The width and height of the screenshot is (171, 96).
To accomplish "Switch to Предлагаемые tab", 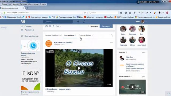I will click(85, 35).
